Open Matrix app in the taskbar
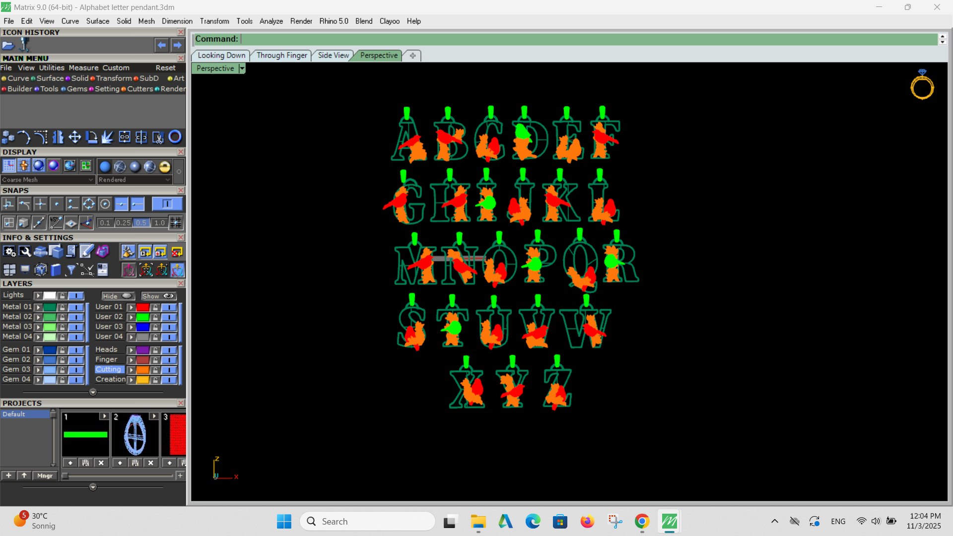 [x=669, y=522]
